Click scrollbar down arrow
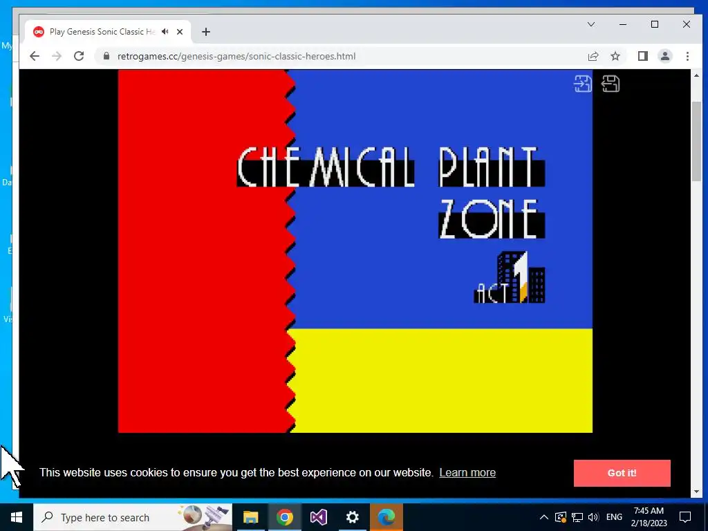The height and width of the screenshot is (531, 708). click(x=696, y=492)
